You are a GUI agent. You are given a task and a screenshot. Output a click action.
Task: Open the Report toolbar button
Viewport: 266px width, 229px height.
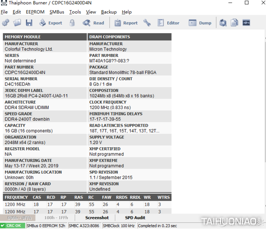point(126,23)
